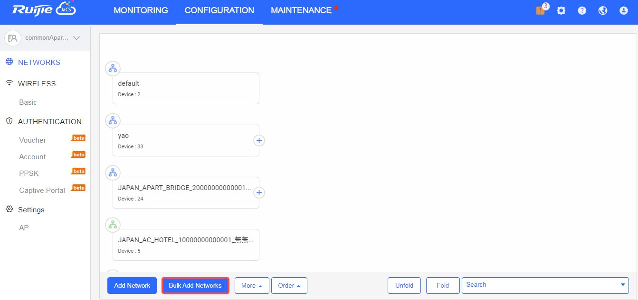Click the green network icon above JAPAN_AC_HOTEL

tap(113, 225)
